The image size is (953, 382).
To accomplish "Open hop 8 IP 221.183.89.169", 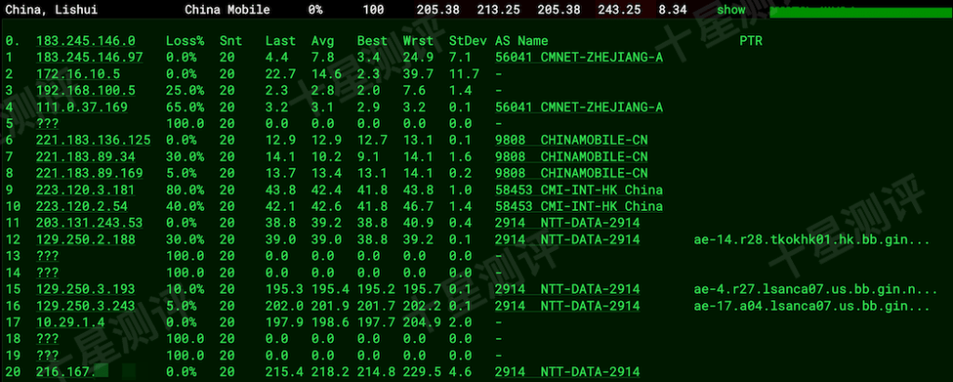I will pyautogui.click(x=89, y=173).
